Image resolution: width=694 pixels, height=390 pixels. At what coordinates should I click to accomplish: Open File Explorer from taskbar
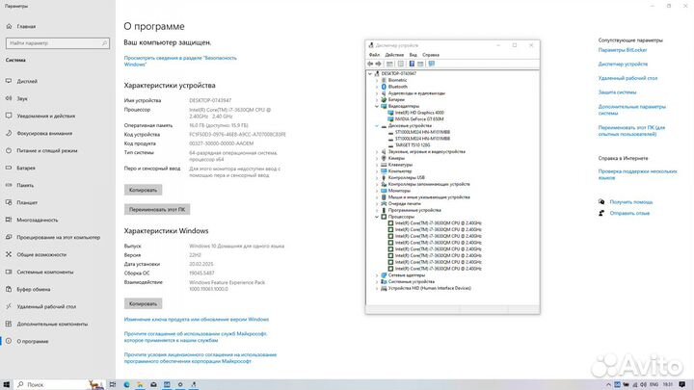point(140,384)
